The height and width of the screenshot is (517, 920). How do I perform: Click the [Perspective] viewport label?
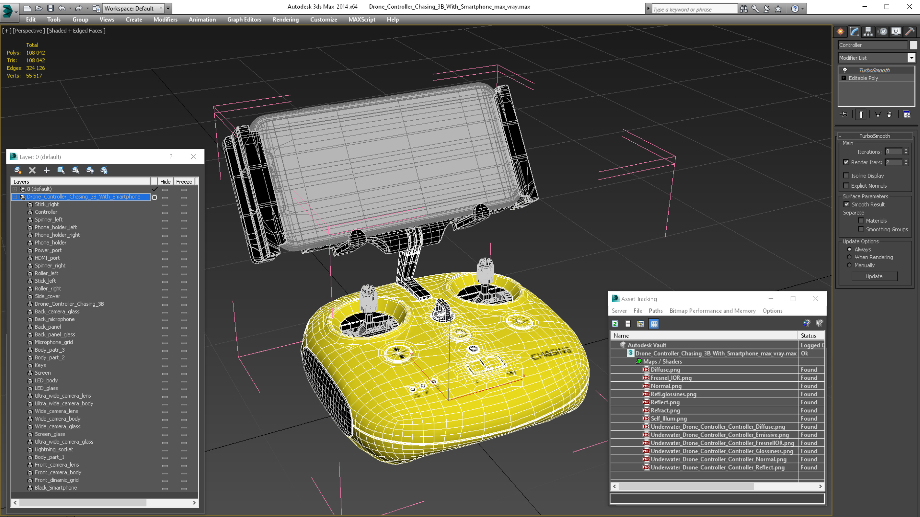(x=29, y=31)
